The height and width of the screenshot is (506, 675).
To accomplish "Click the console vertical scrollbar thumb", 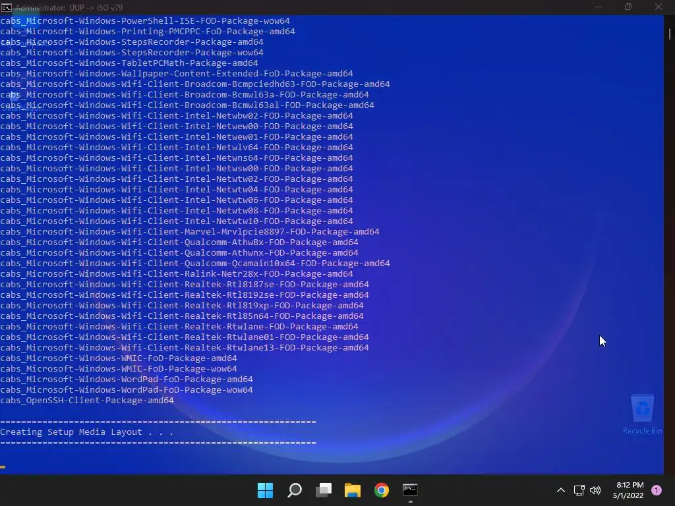I will tap(670, 34).
